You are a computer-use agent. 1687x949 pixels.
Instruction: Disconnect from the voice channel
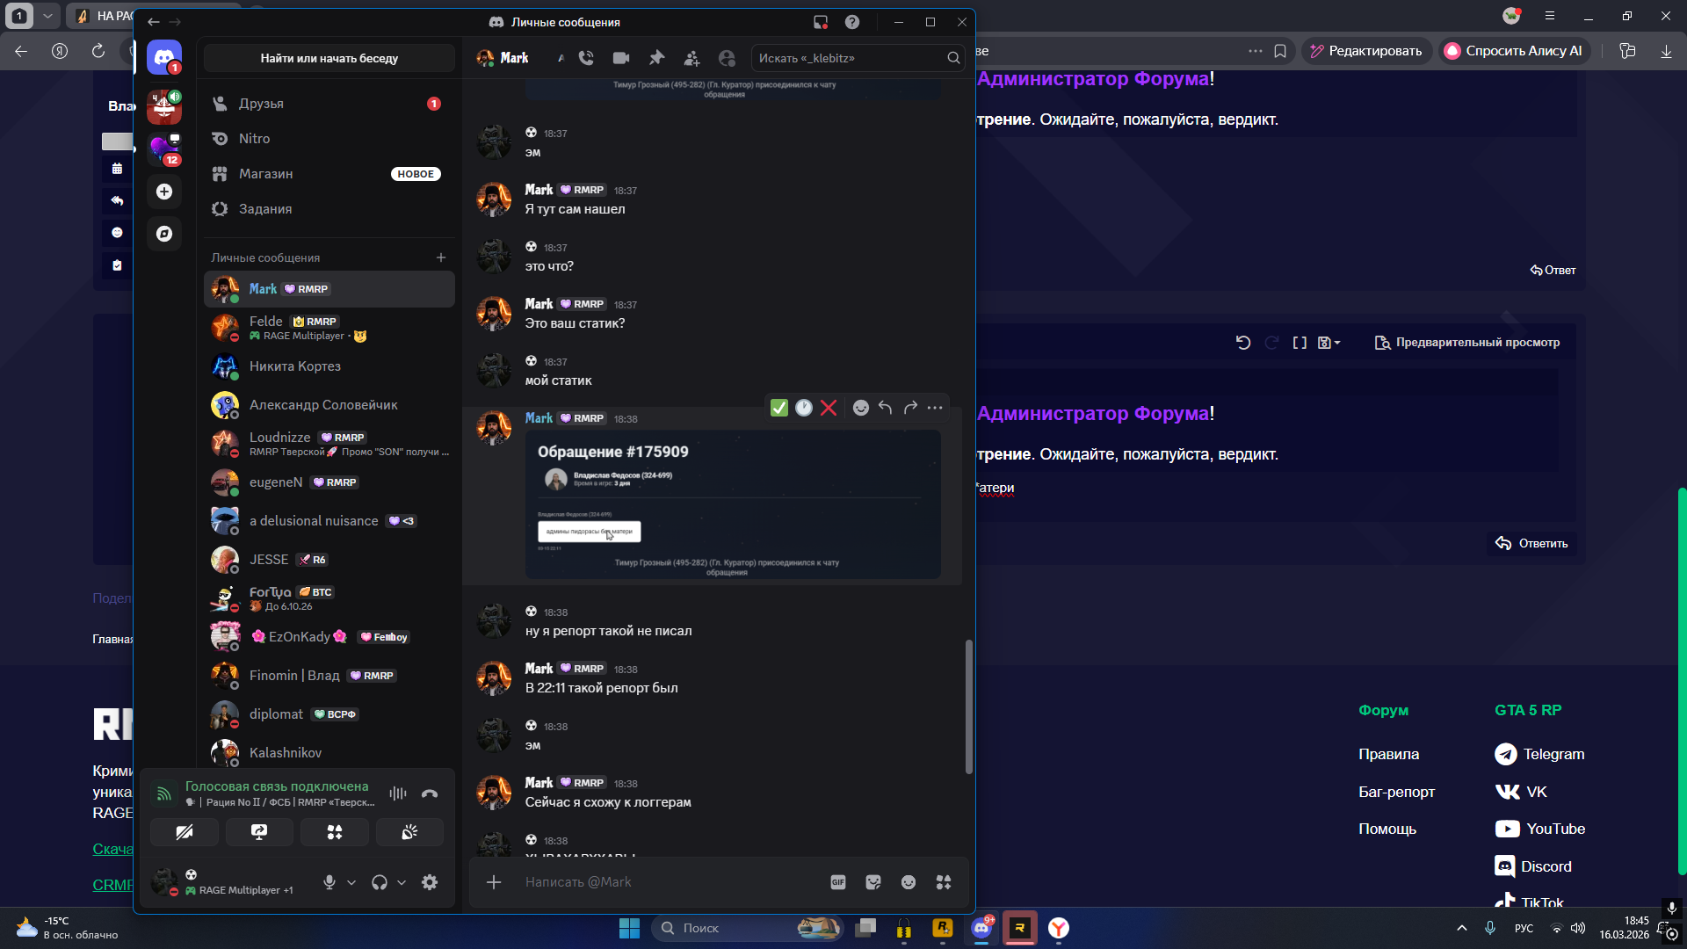(x=430, y=793)
